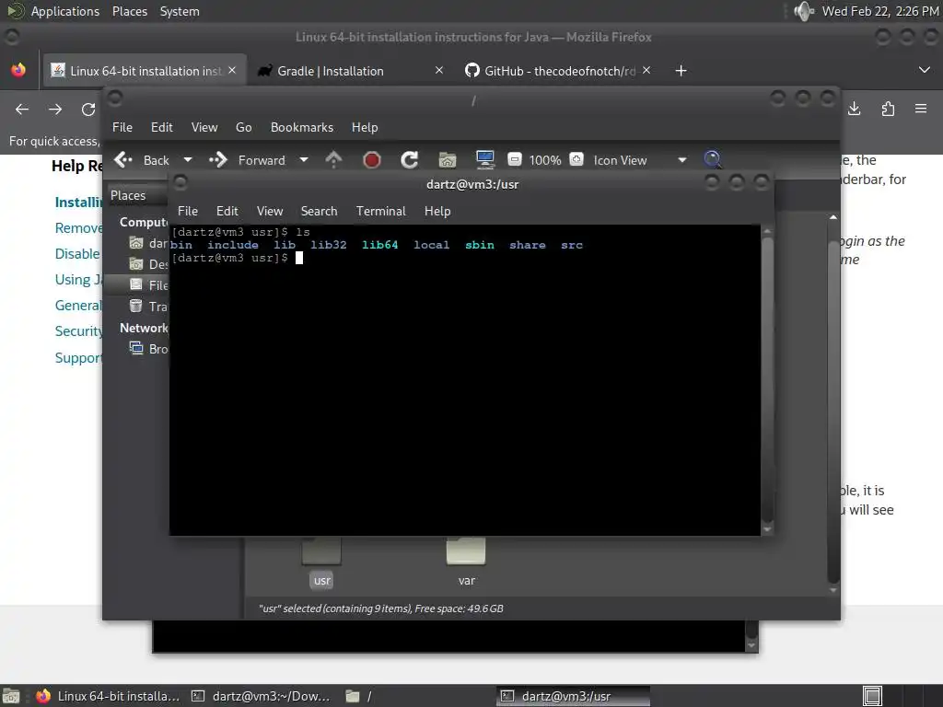
Task: Open terminal Terminal menu
Action: [x=380, y=211]
